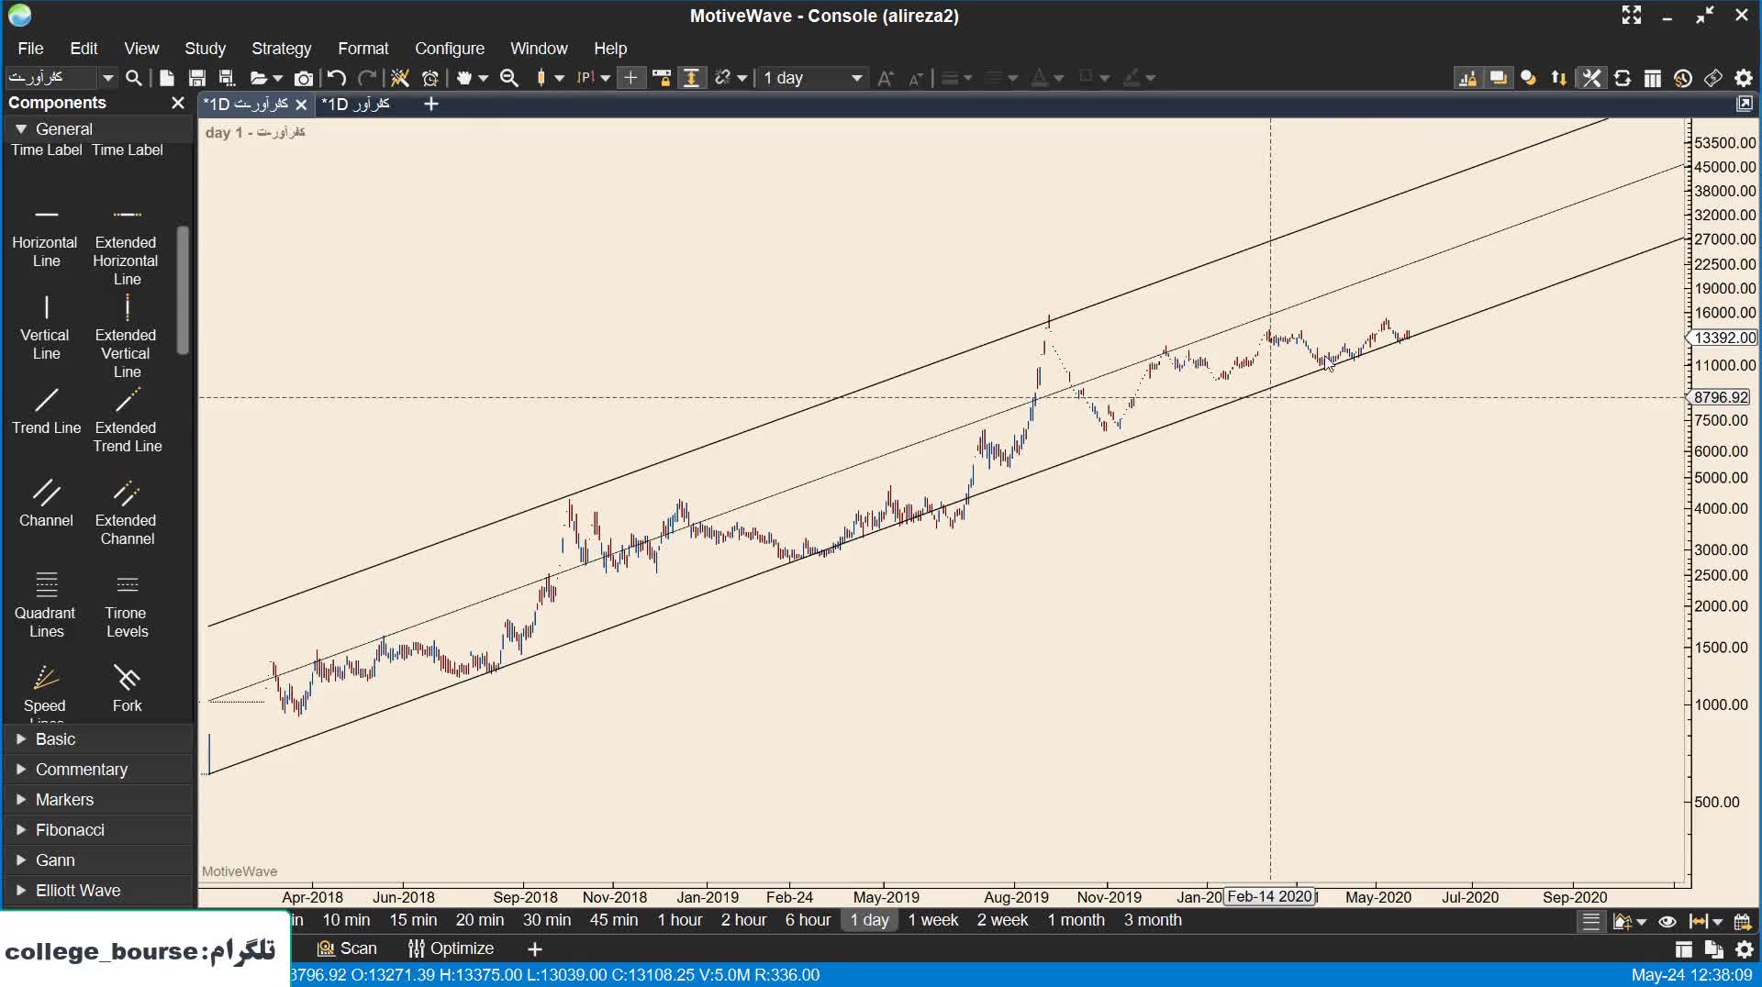Open the 1 day bar size dropdown
The width and height of the screenshot is (1762, 987).
(813, 79)
